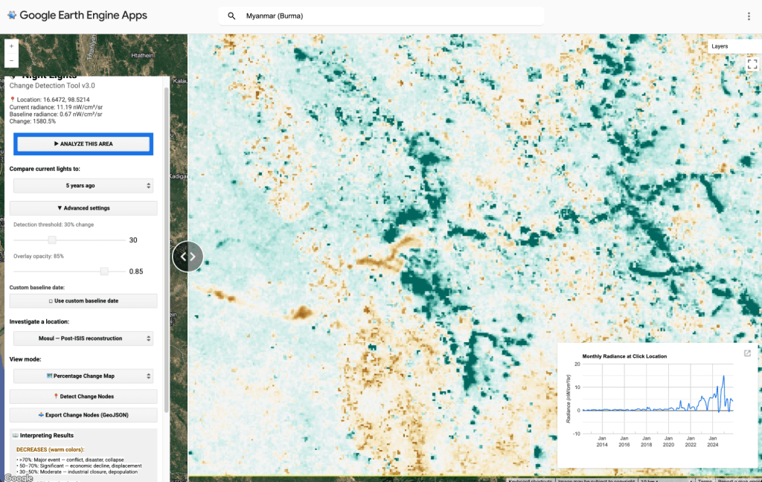Viewport: 762px width, 482px height.
Task: Zoom in the map with plus button
Action: point(12,46)
